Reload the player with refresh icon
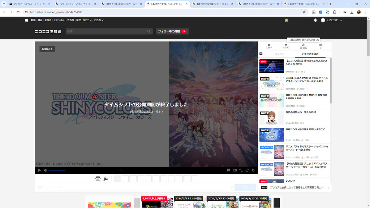370x208 pixels. click(x=247, y=170)
